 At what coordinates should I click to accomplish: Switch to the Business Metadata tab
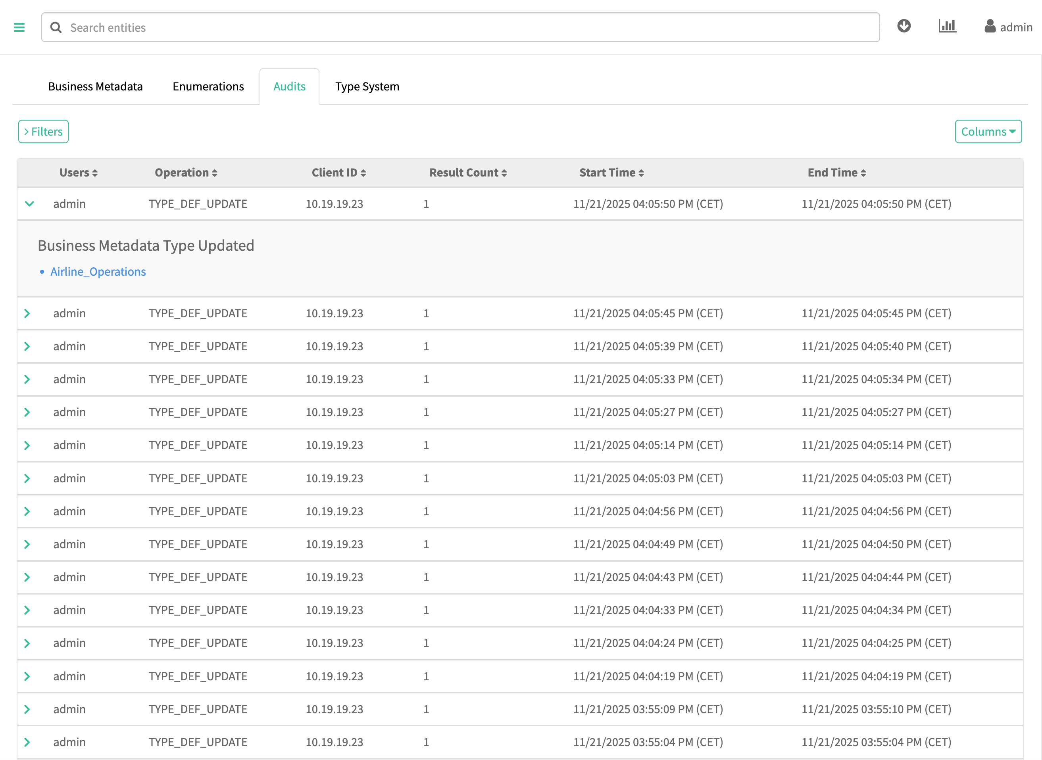tap(95, 86)
